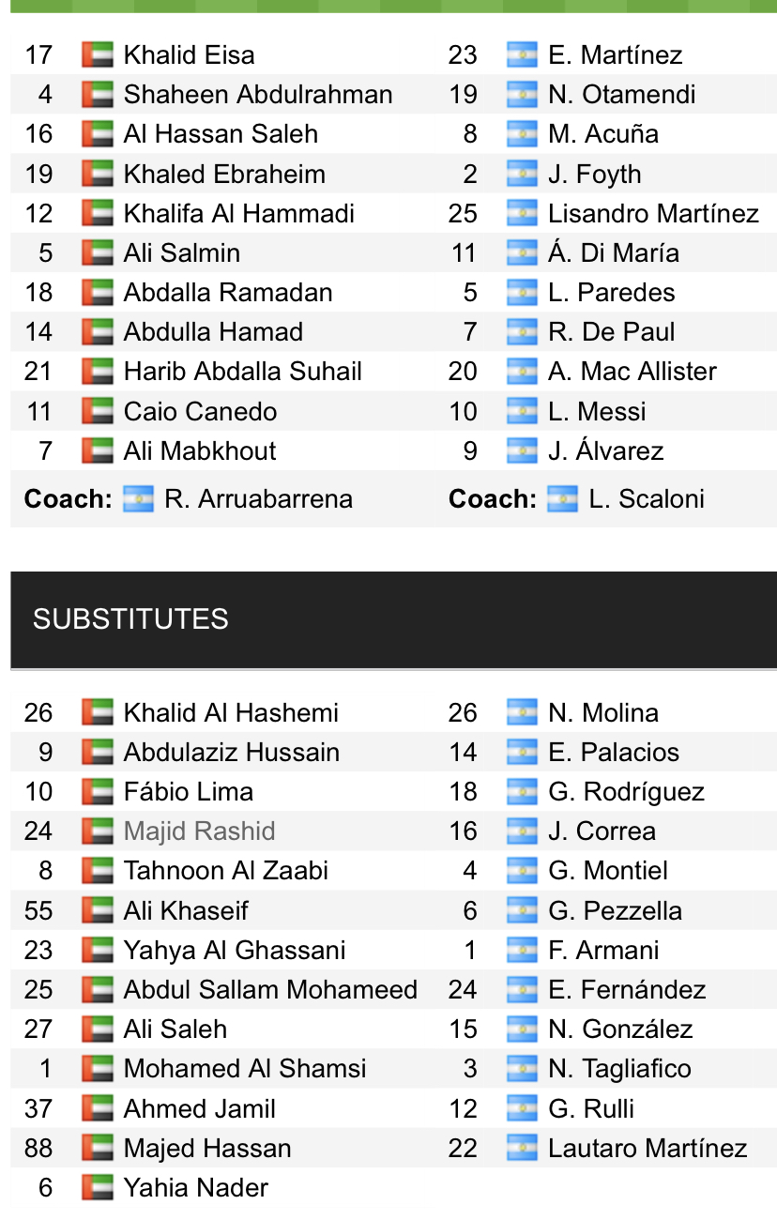Select greyed-out Majid Rashid substitute
The width and height of the screenshot is (777, 1220).
[199, 831]
